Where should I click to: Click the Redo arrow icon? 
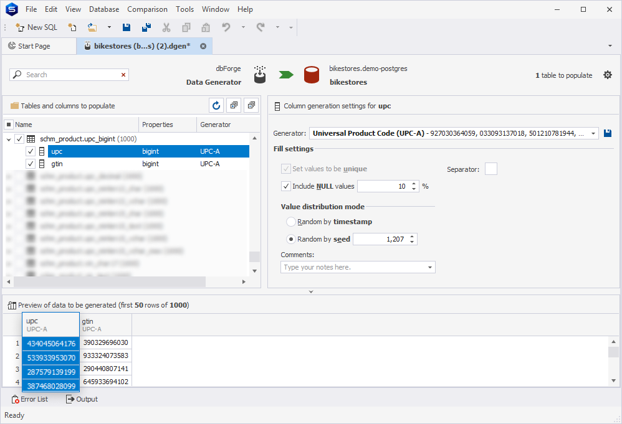261,27
